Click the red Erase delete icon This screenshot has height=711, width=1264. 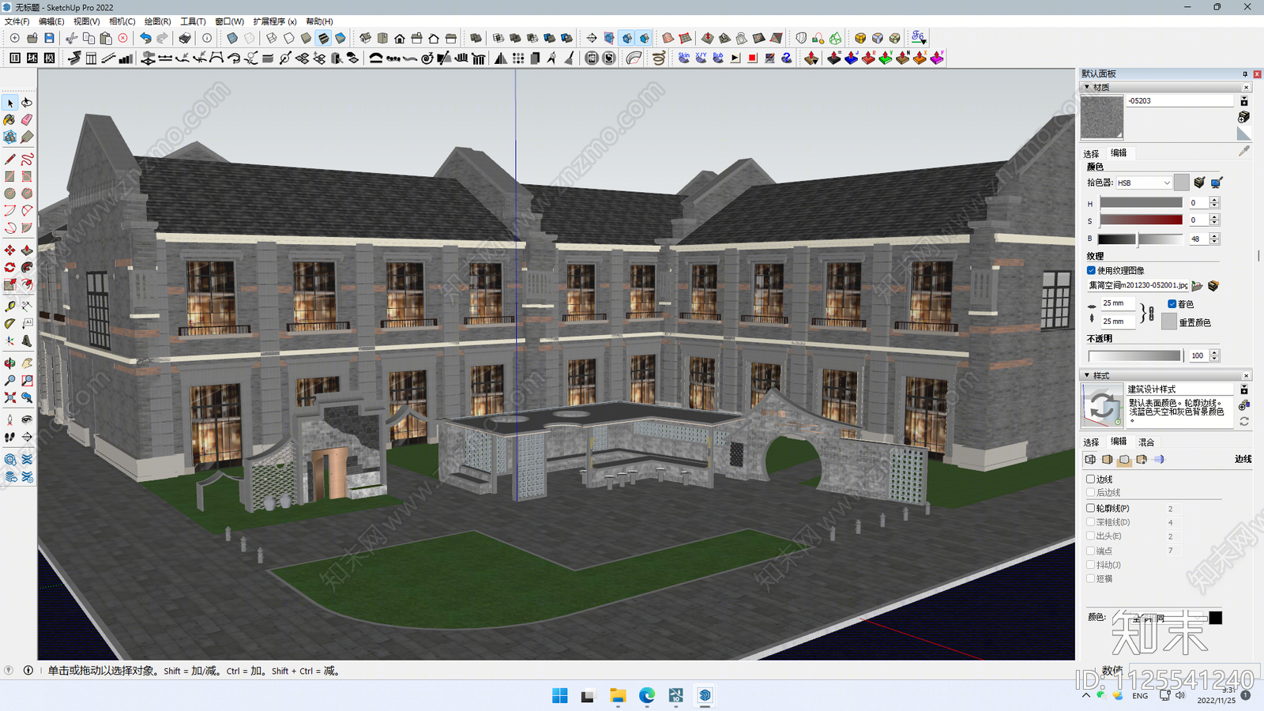coord(123,38)
